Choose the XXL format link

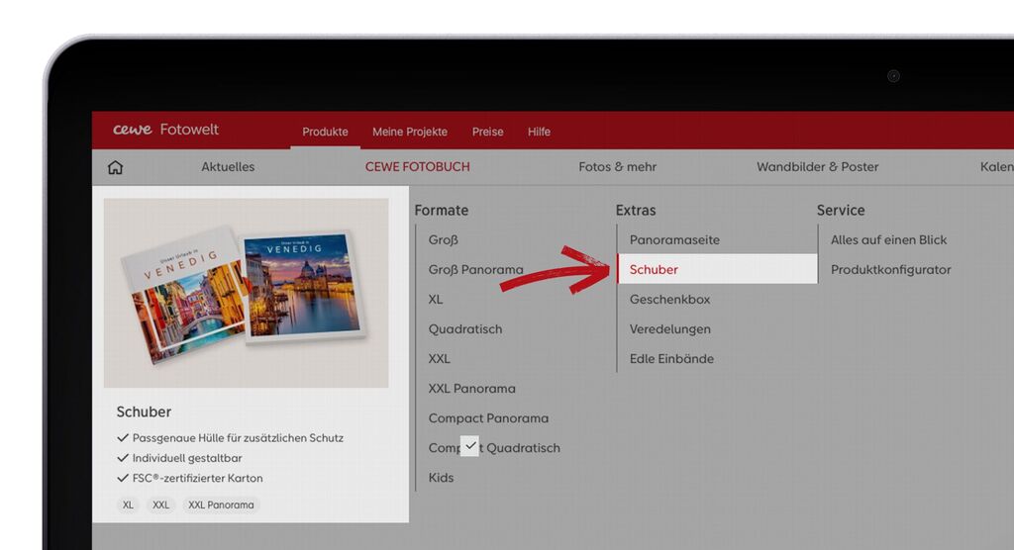click(x=439, y=359)
